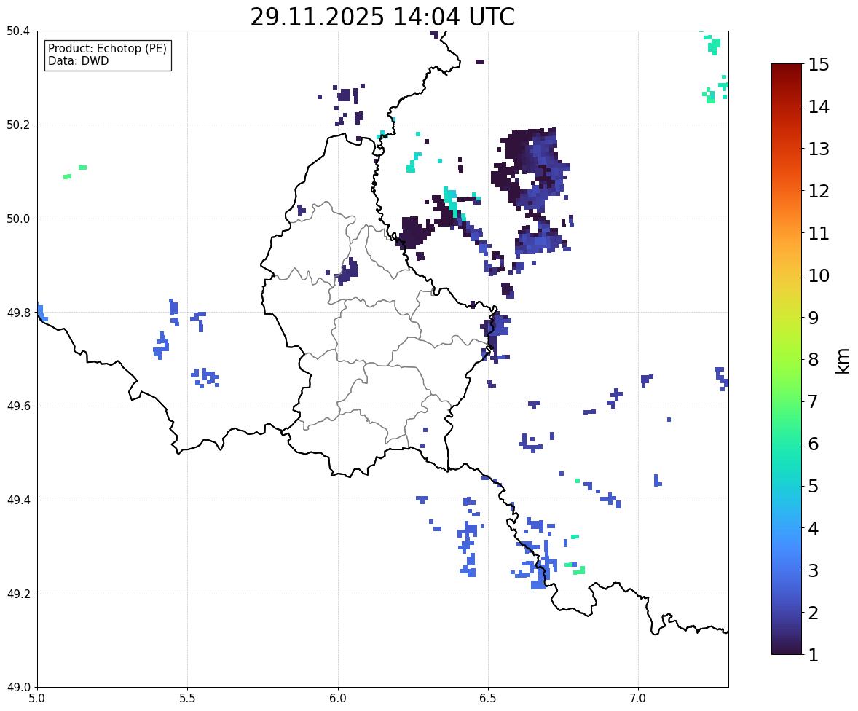Click the latitude axis label '50.2'
This screenshot has height=711, width=858.
pos(19,125)
